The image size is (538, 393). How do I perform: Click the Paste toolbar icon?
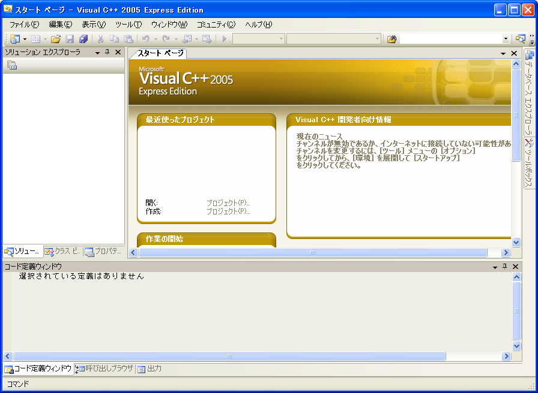[x=128, y=38]
